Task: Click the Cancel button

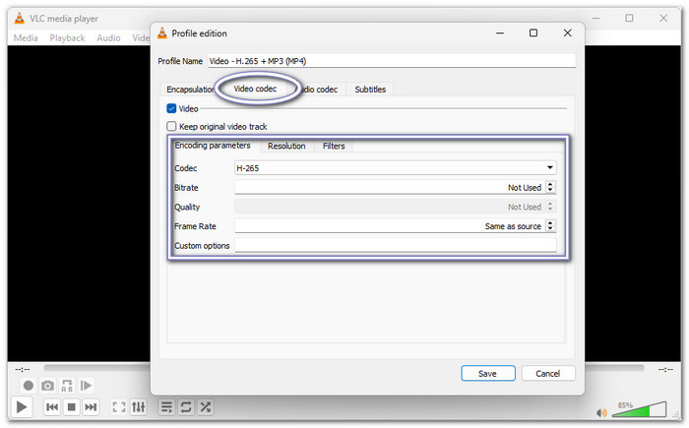Action: click(548, 374)
